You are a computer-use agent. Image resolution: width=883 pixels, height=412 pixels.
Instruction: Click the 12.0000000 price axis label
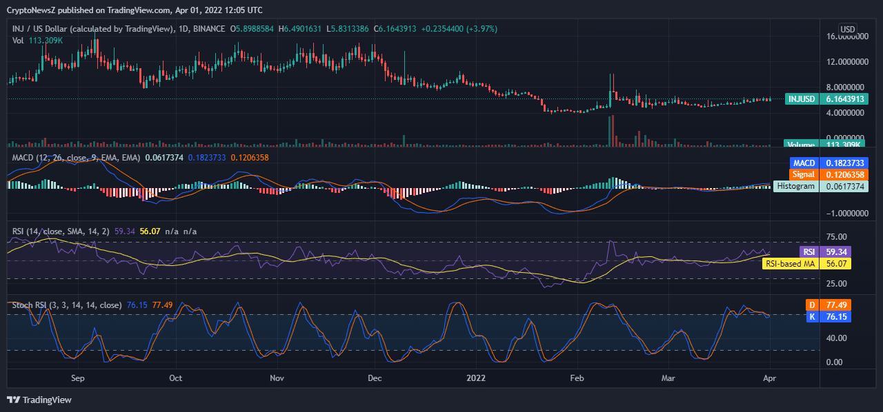(x=847, y=62)
